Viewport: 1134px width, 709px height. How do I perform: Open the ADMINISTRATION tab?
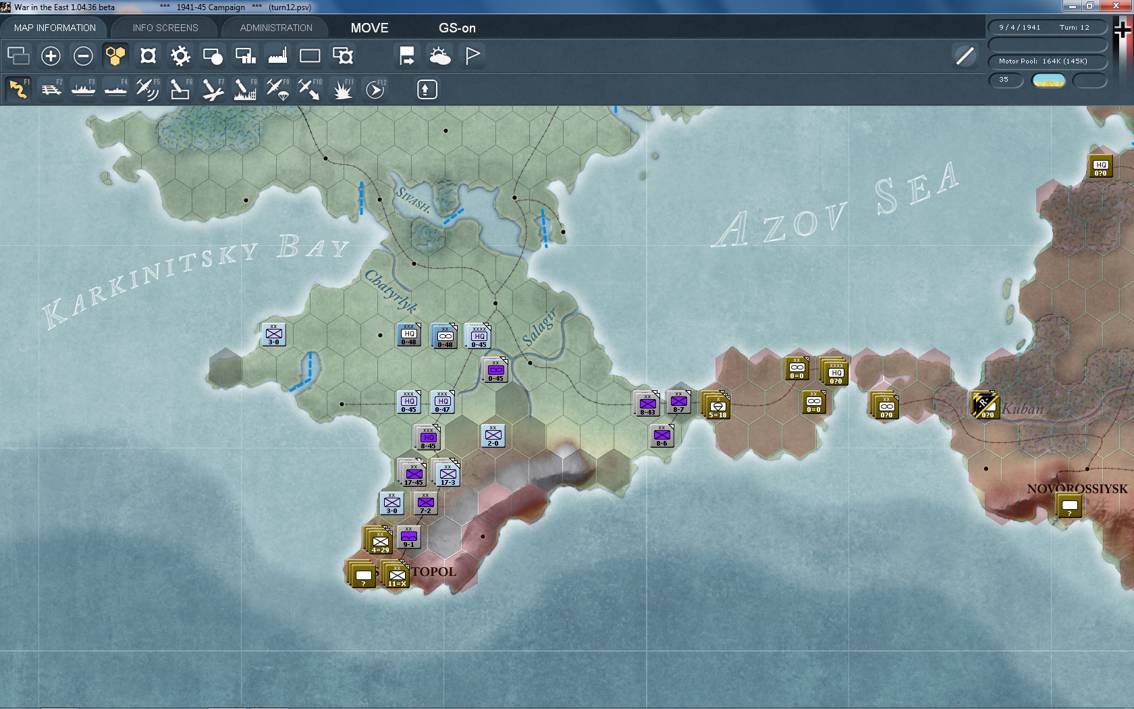276,28
